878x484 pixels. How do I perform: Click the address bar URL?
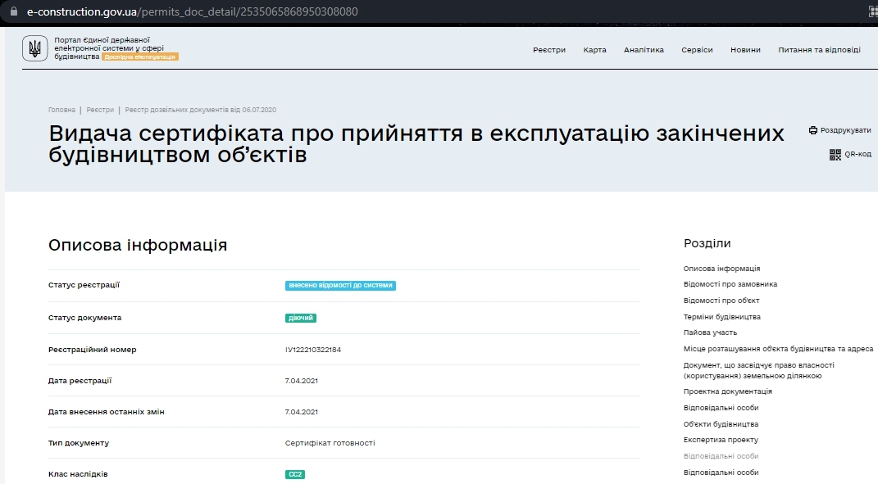[192, 11]
